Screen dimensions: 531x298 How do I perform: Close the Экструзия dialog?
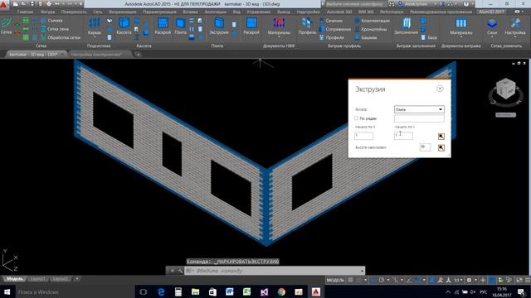[x=440, y=89]
